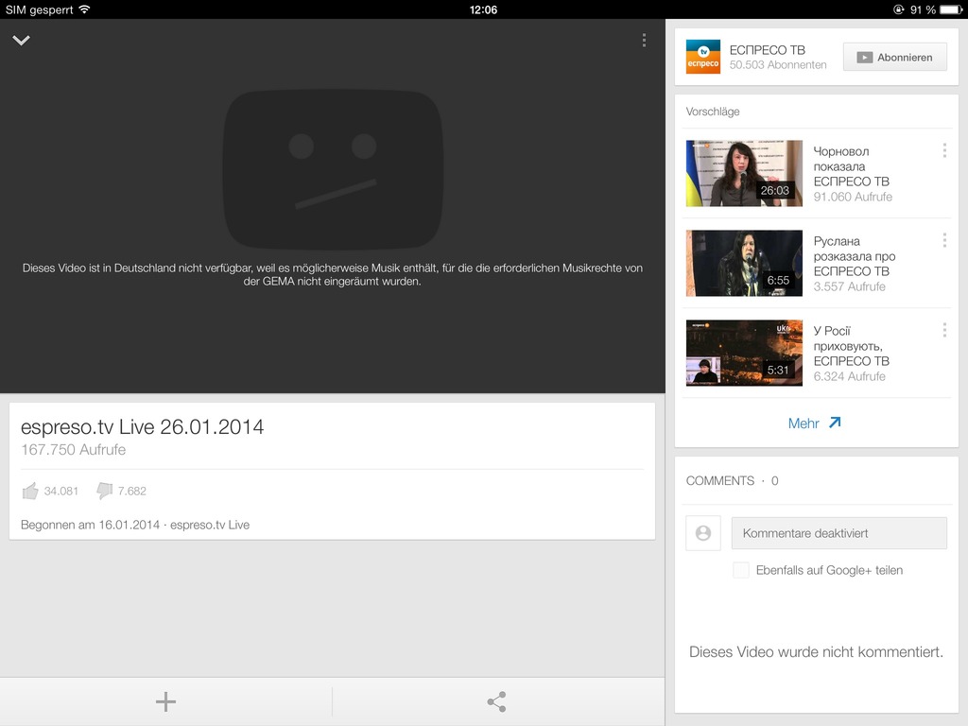This screenshot has width=968, height=726.
Task: Tap the Begonnen am 16.01.2014 description line
Action: click(x=135, y=525)
